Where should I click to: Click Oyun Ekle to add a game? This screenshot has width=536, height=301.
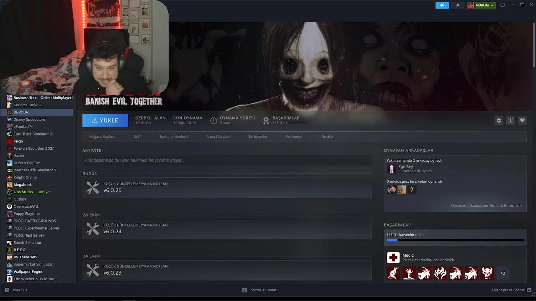coord(16,290)
